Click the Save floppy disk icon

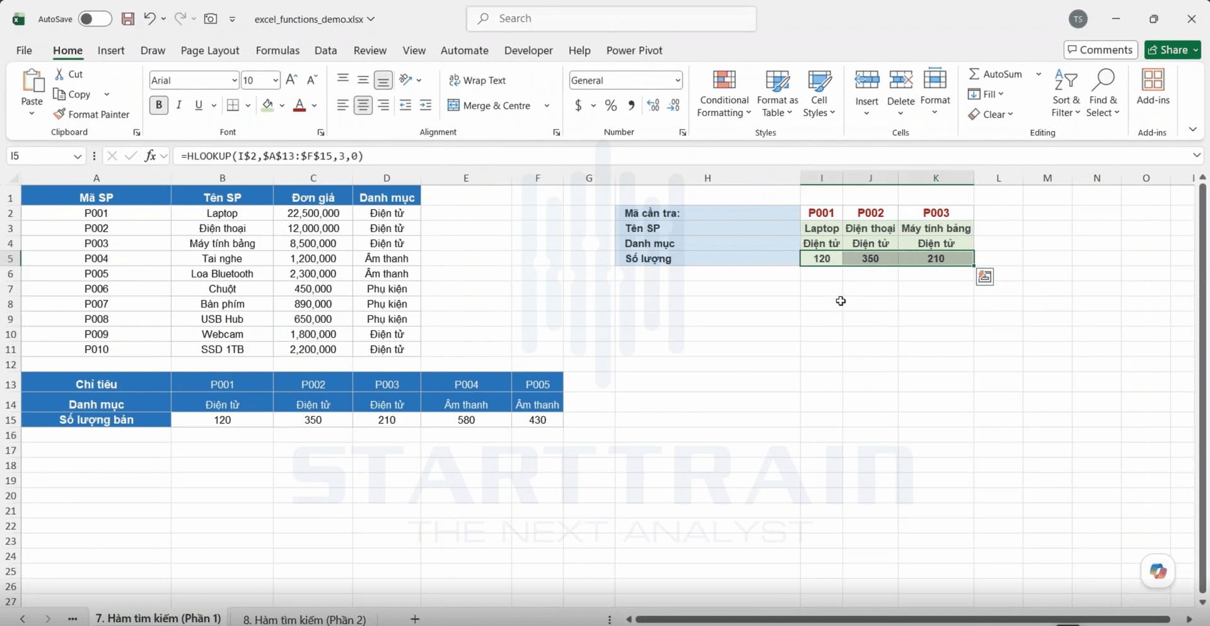127,19
